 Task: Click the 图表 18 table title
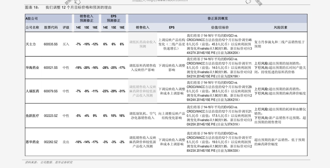click(68, 7)
